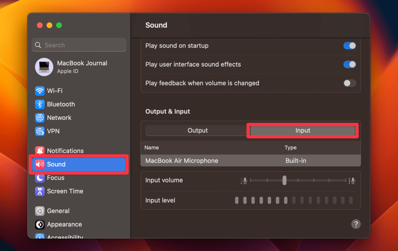Open the VPN settings icon
Viewport: 398px width, 251px height.
[x=40, y=131]
